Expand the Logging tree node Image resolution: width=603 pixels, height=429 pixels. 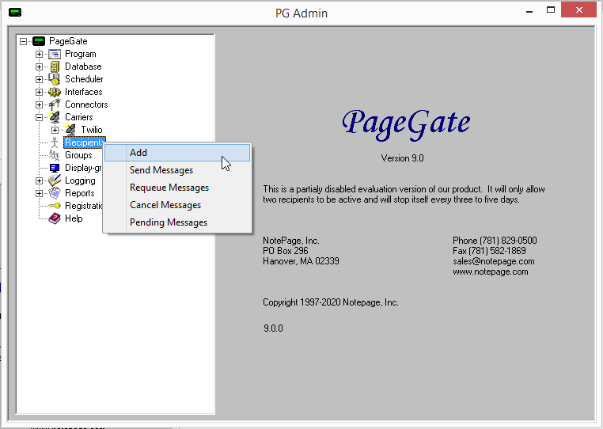click(x=39, y=180)
